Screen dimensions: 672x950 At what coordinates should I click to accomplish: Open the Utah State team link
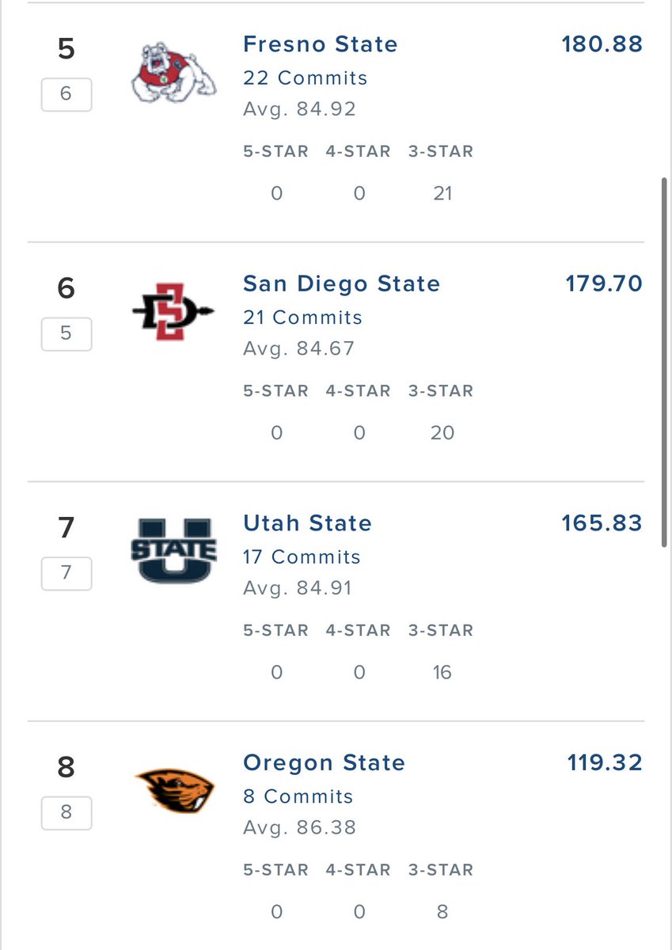click(307, 523)
